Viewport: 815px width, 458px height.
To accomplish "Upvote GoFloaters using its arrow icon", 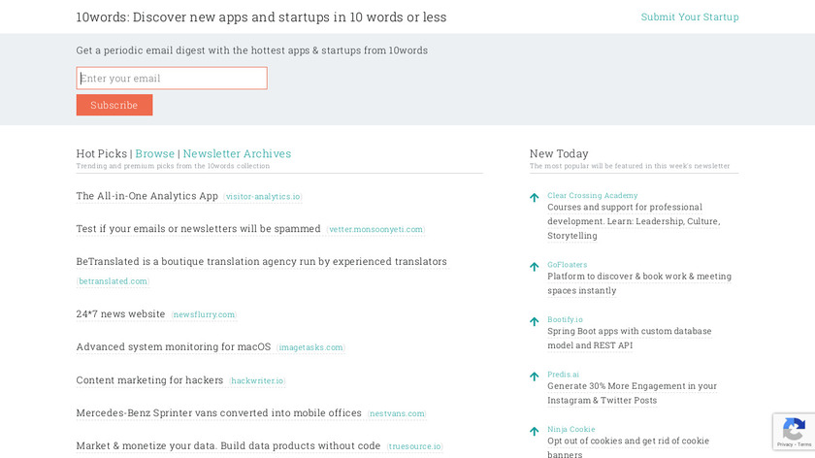I will click(x=534, y=267).
